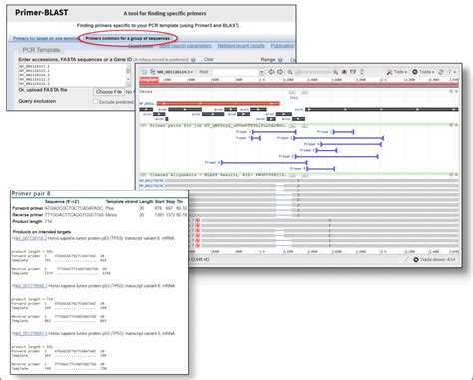Open the NM_001126114.3 sequence dropdown
Viewport: 473px width, 380px height.
[172, 72]
